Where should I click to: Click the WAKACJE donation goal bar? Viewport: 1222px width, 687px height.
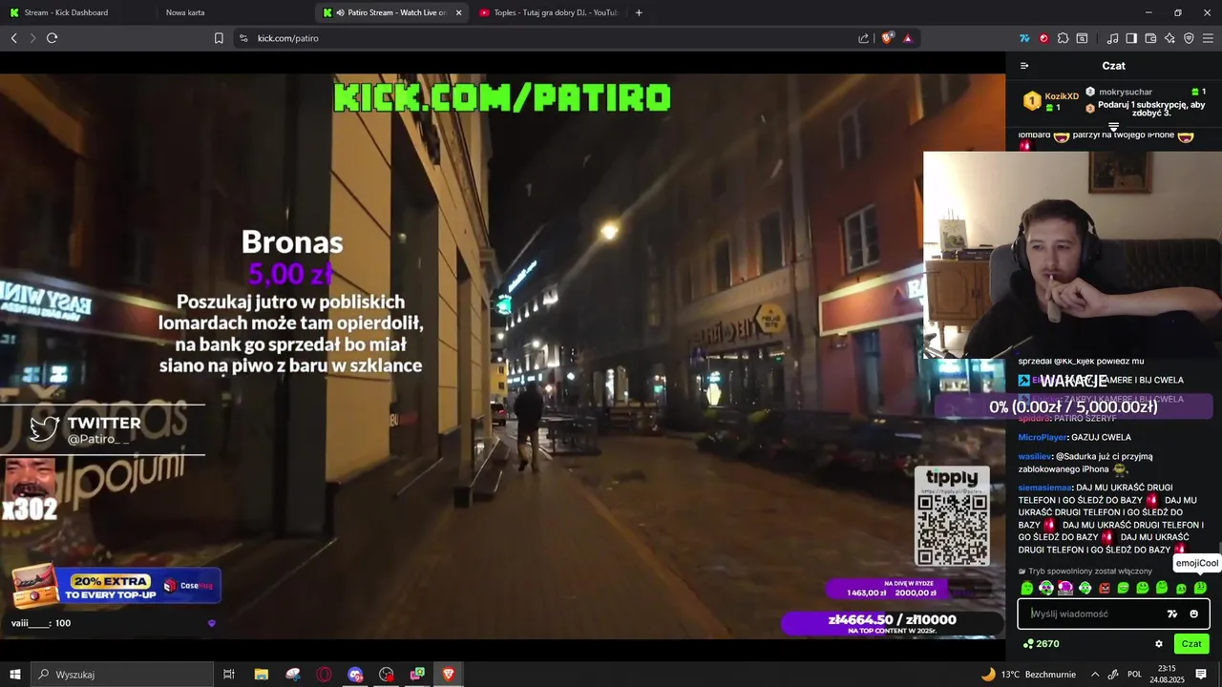(1073, 406)
